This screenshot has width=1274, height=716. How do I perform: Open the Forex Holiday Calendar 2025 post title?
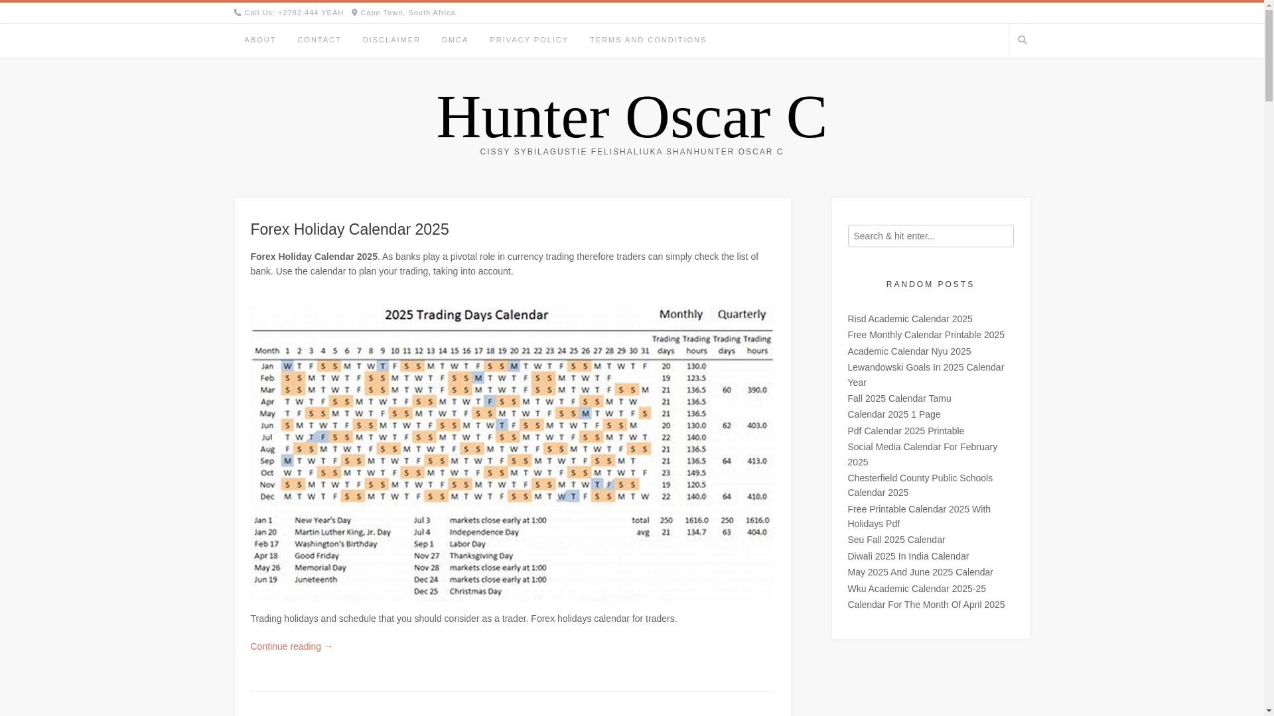(x=350, y=229)
